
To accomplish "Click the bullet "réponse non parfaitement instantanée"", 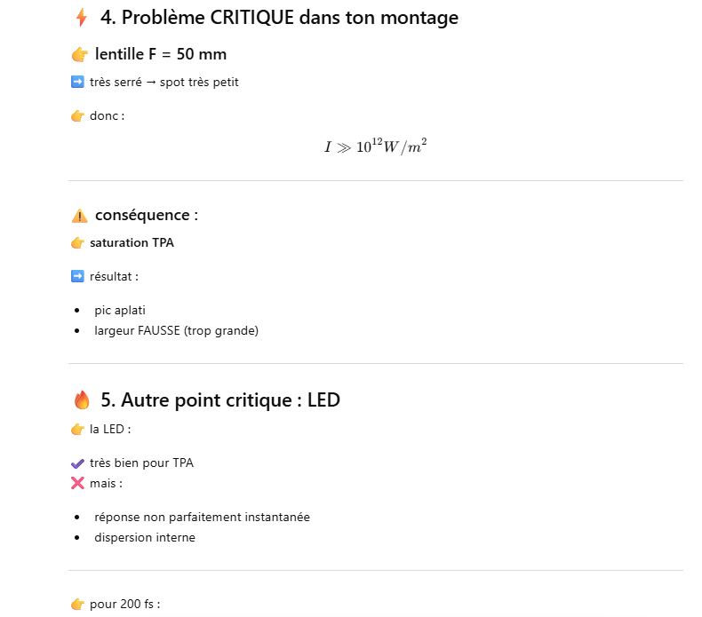I will tap(202, 517).
